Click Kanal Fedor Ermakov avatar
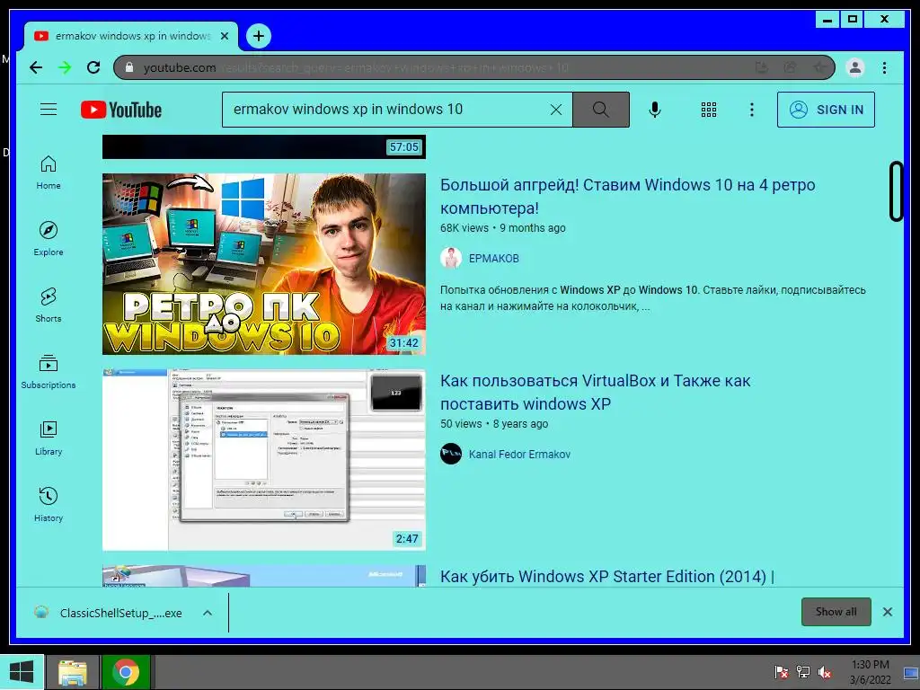Viewport: 920px width, 690px height. pyautogui.click(x=451, y=454)
